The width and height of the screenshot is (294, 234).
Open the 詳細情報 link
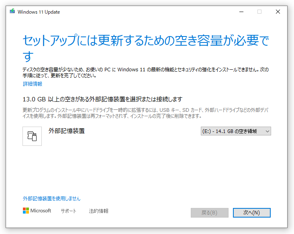pyautogui.click(x=33, y=84)
